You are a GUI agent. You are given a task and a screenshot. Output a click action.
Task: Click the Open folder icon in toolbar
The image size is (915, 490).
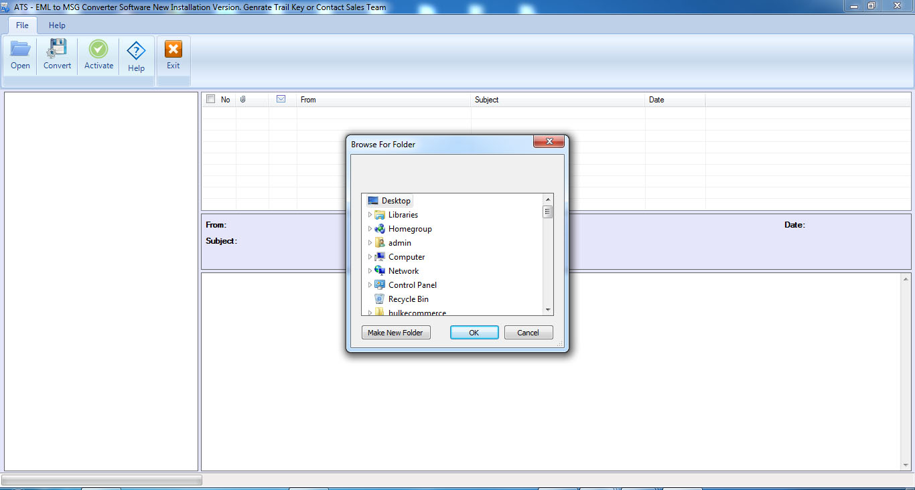(x=20, y=49)
